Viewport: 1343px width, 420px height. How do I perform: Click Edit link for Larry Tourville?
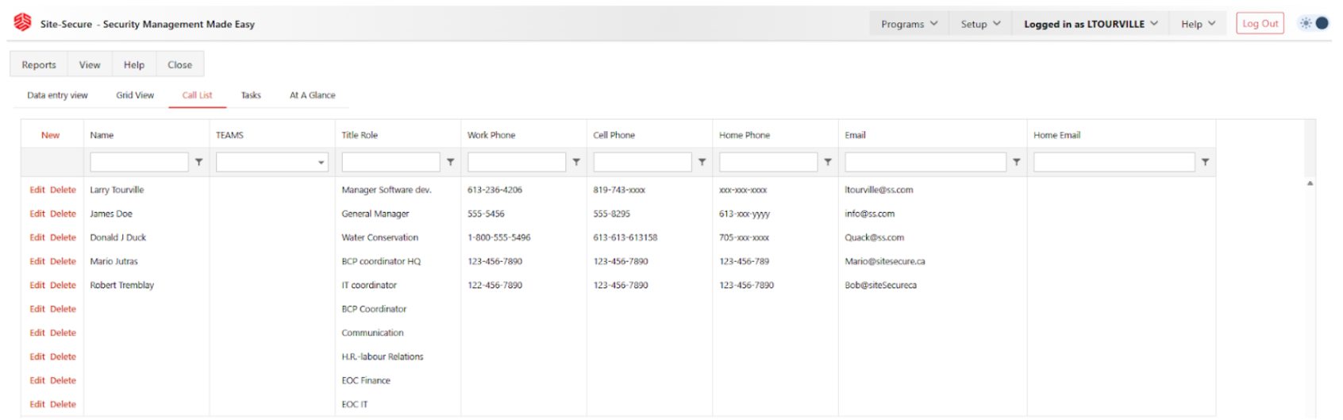(x=37, y=190)
